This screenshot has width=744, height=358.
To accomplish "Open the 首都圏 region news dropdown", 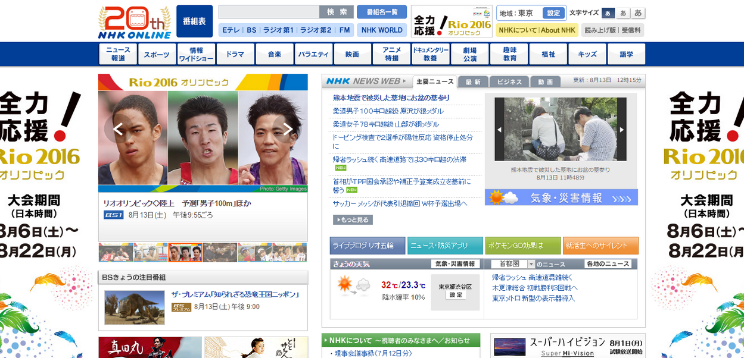I will pos(509,264).
